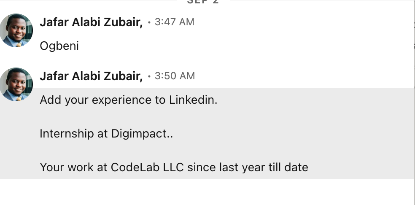415x205 pixels.
Task: Click the dot separator before 3:50 AM
Action: 149,77
